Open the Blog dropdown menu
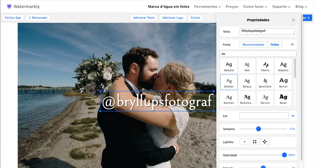The height and width of the screenshot is (168, 314). click(301, 7)
